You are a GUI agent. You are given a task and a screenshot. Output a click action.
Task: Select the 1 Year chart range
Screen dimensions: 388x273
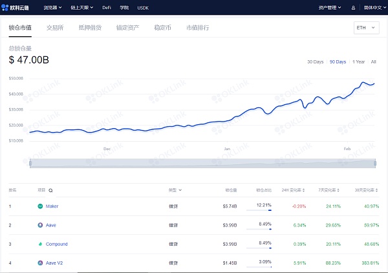[358, 61]
